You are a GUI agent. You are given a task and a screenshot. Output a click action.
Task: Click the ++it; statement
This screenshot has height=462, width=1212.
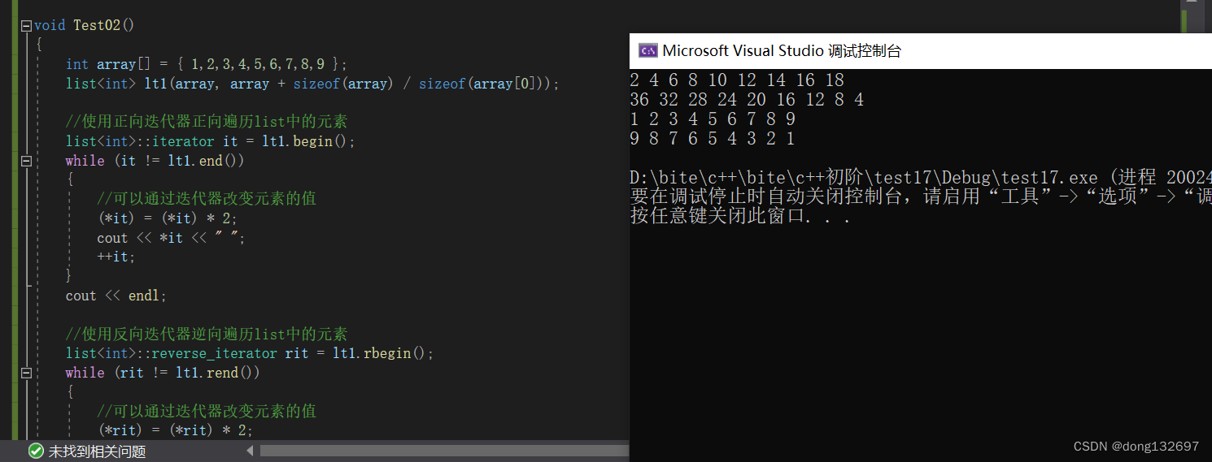coord(116,257)
